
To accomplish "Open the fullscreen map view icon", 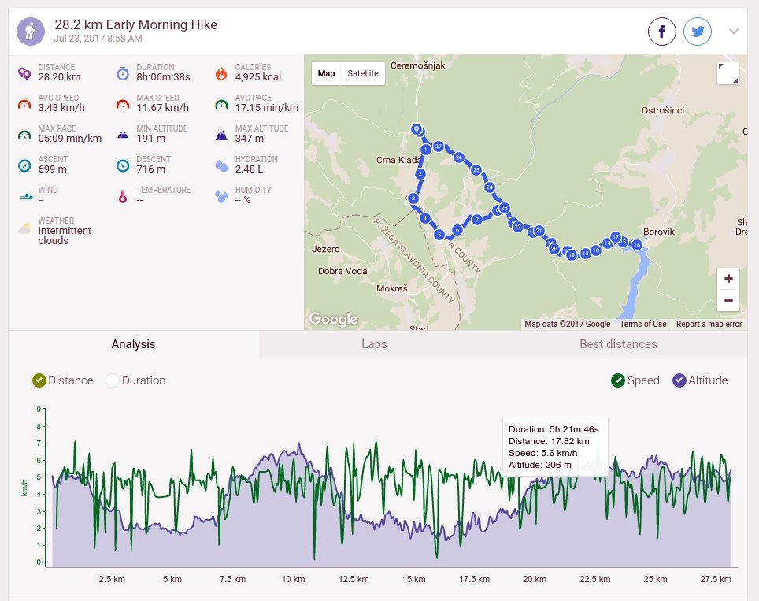I will tap(728, 73).
